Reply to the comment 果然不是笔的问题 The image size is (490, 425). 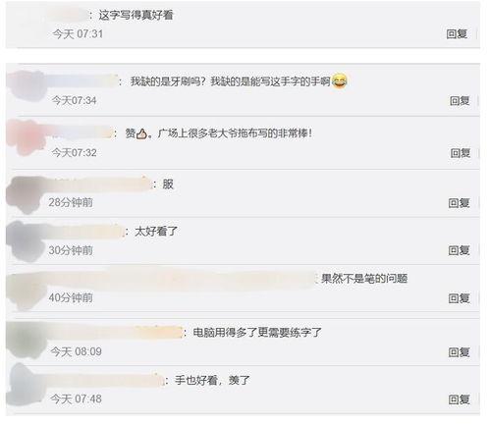459,298
